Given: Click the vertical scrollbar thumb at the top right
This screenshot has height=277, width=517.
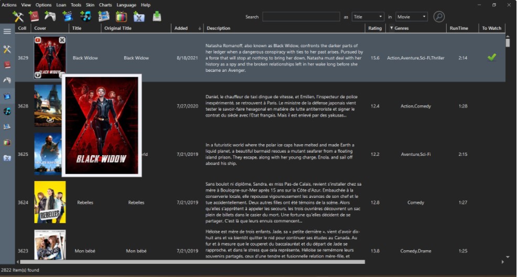Looking at the screenshot, I should coord(508,43).
